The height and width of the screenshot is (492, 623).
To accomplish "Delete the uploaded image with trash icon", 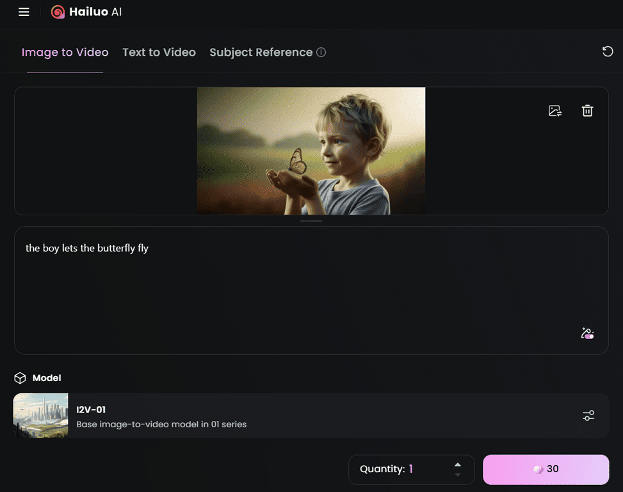I will (587, 110).
